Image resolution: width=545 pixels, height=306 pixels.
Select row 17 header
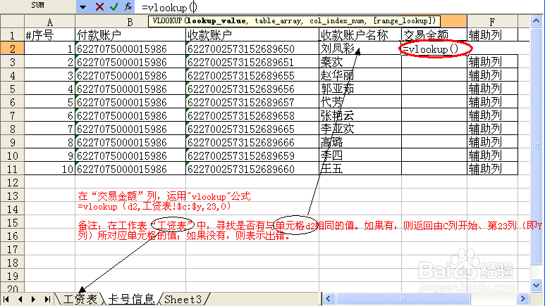[x=12, y=249]
